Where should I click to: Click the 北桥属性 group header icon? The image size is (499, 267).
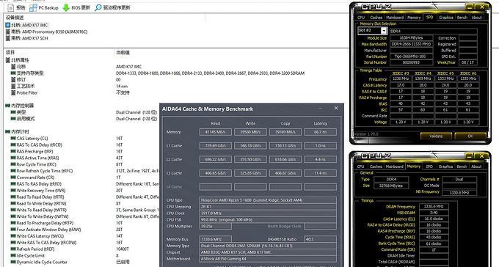click(7, 60)
